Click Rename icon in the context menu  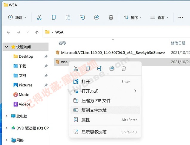coord(100,68)
